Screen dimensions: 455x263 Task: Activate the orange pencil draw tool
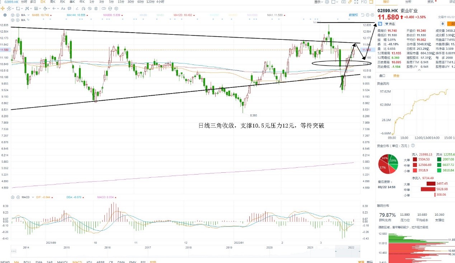pos(350,2)
